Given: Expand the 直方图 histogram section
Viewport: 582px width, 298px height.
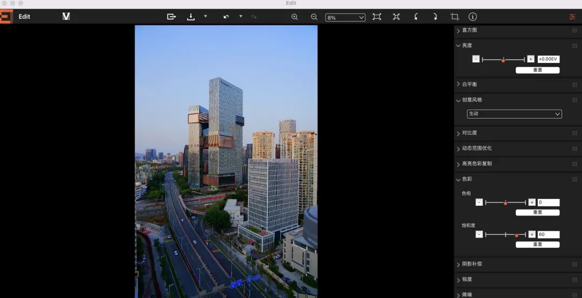Looking at the screenshot, I should (459, 30).
